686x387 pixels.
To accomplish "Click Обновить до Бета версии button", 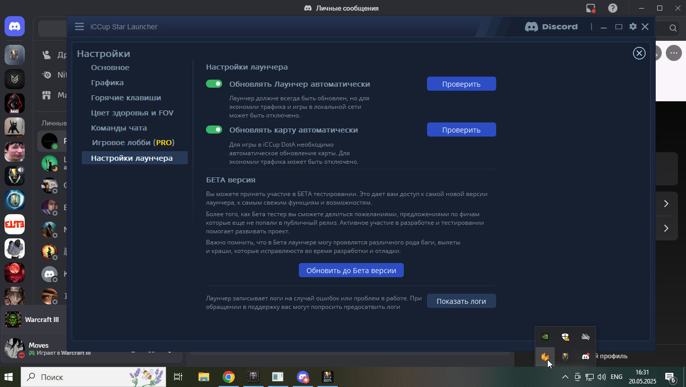I will (351, 270).
